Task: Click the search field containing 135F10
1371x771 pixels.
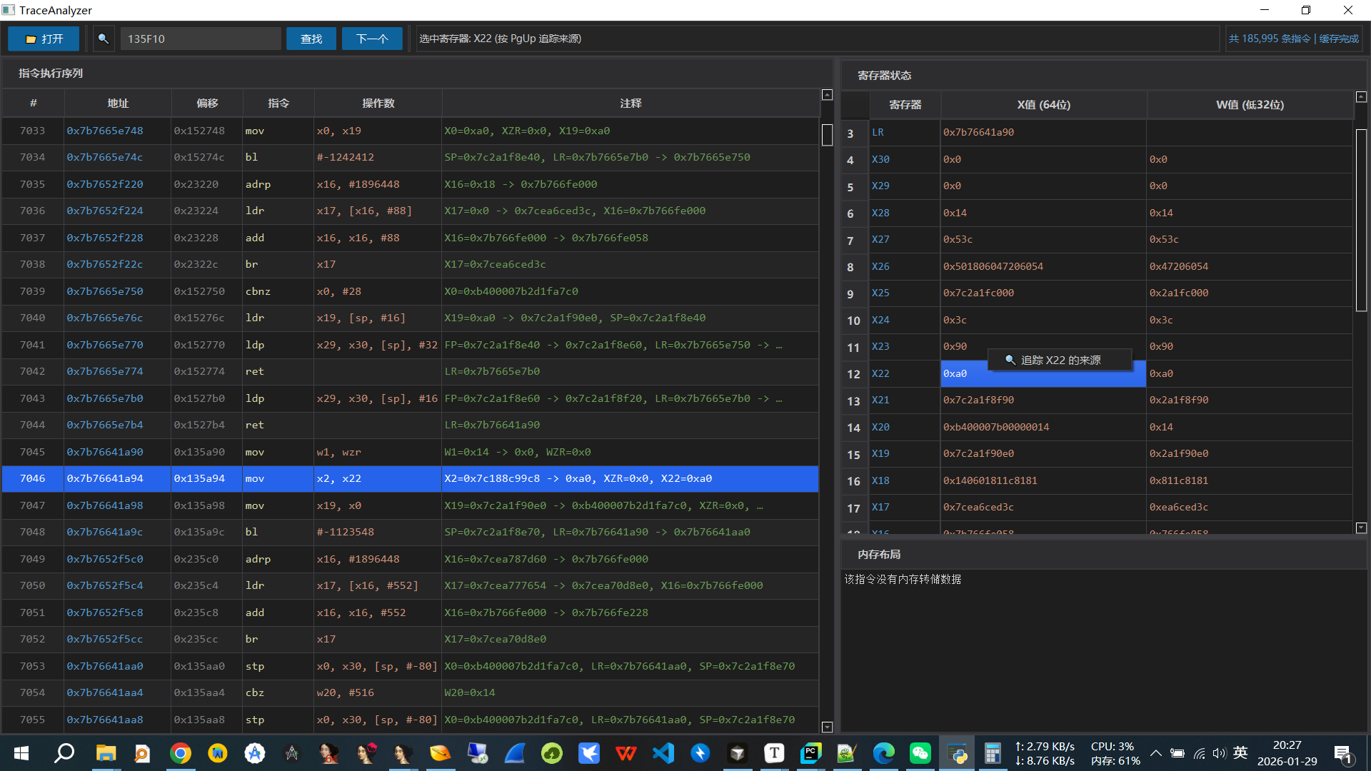Action: [200, 39]
